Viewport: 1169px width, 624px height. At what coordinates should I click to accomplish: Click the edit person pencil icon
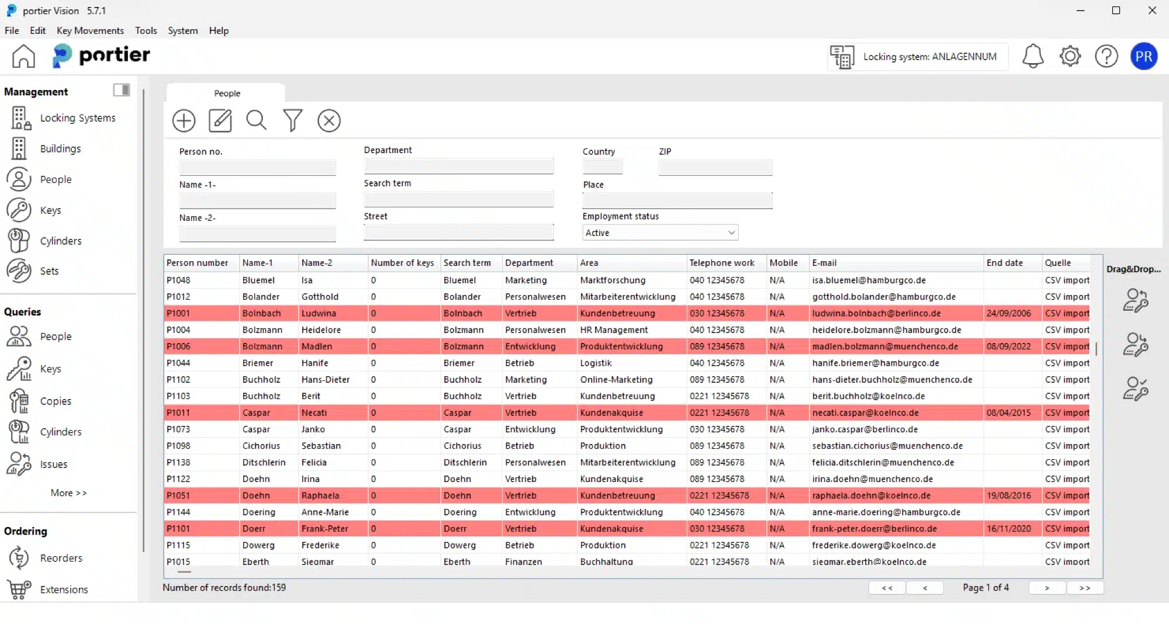(220, 120)
